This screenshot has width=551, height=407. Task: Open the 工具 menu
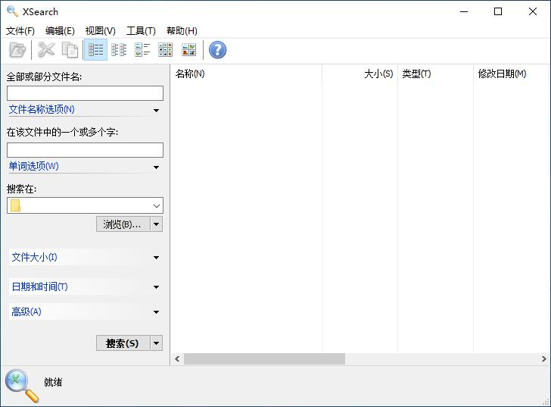[x=141, y=31]
